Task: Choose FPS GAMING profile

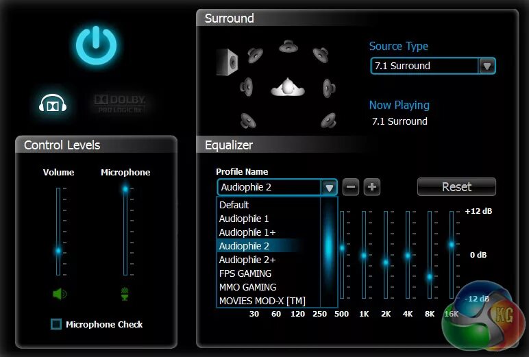Action: pyautogui.click(x=268, y=273)
